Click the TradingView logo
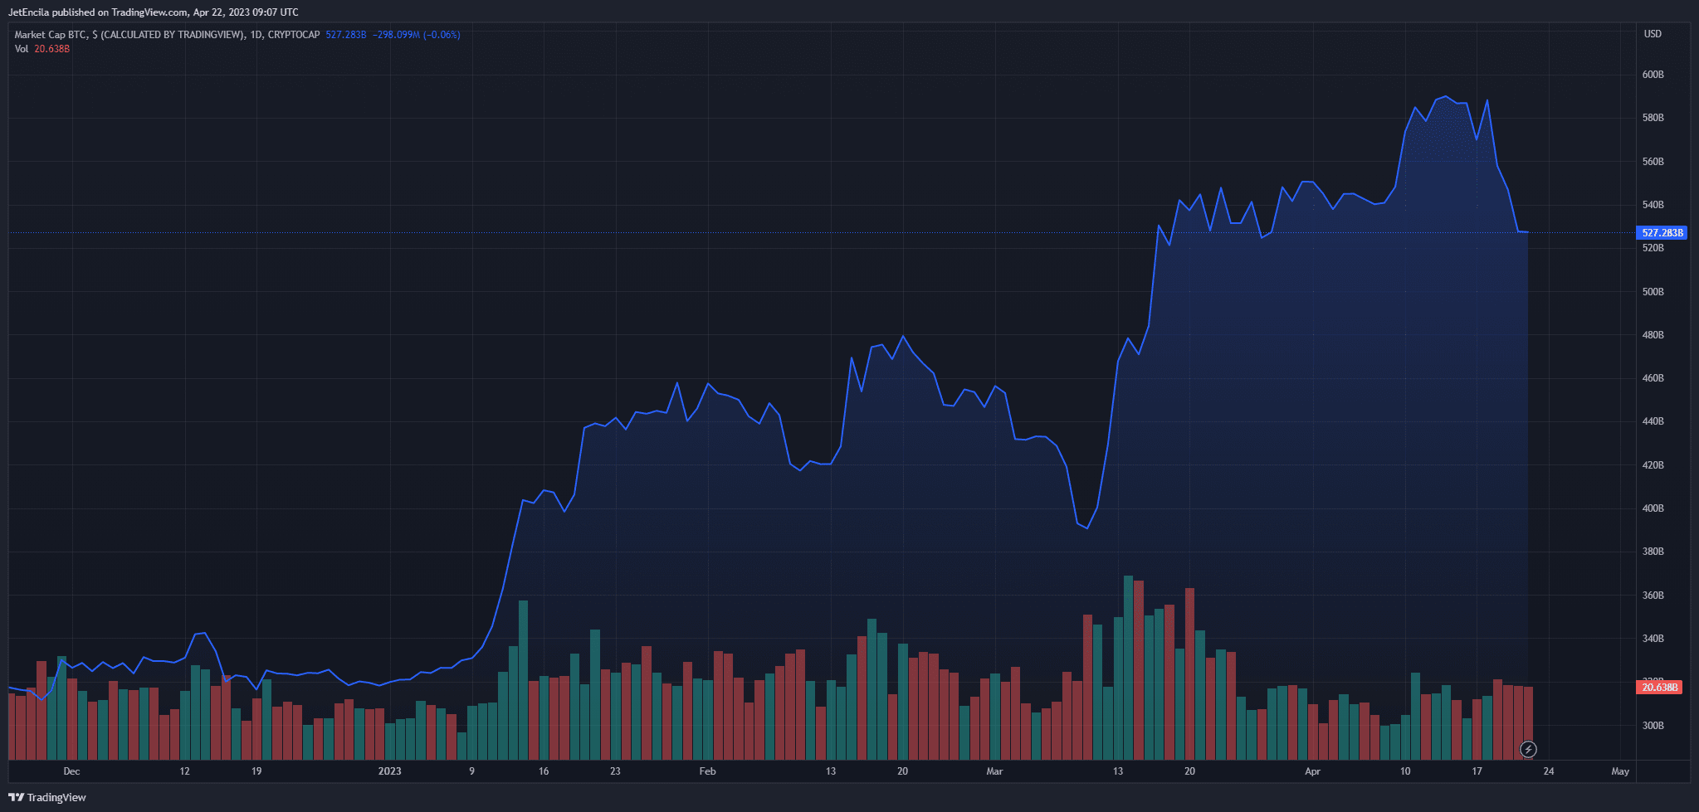Image resolution: width=1699 pixels, height=812 pixels. click(48, 797)
